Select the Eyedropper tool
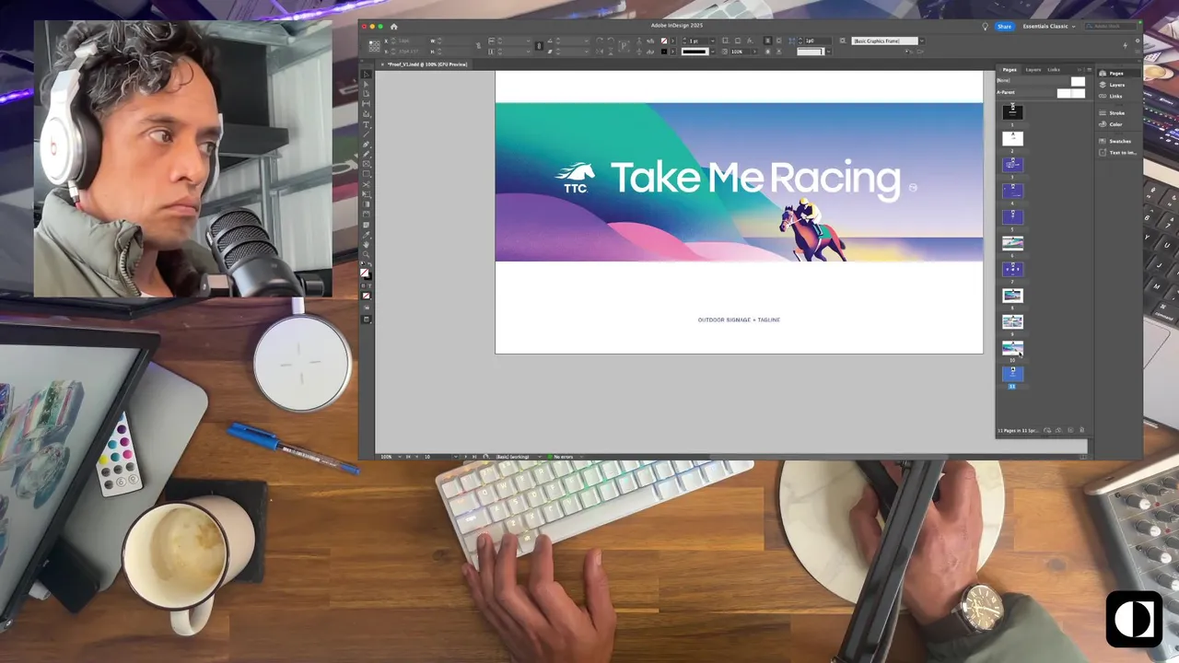The height and width of the screenshot is (663, 1179). 365,235
